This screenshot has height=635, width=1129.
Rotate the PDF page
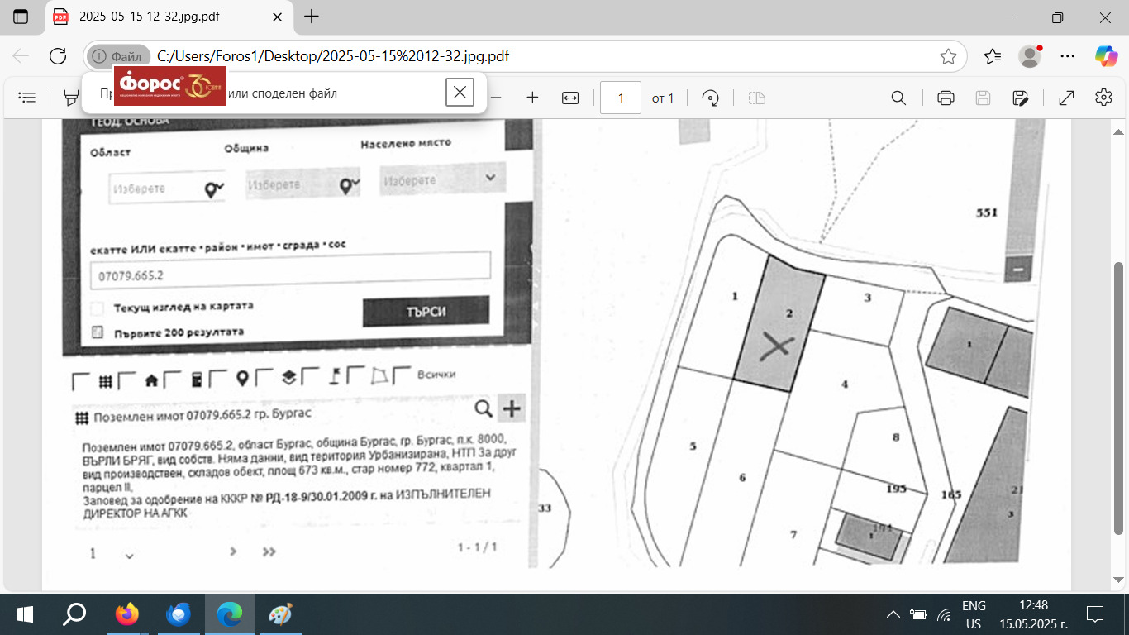[x=710, y=98]
